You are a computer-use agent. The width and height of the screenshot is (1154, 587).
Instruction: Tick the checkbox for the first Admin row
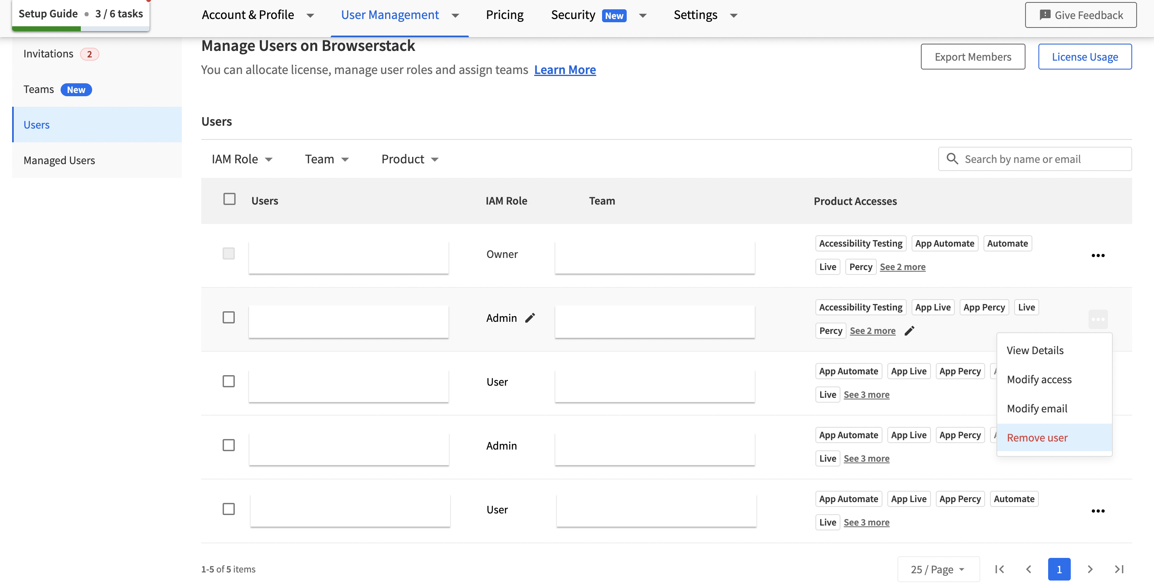coord(228,318)
